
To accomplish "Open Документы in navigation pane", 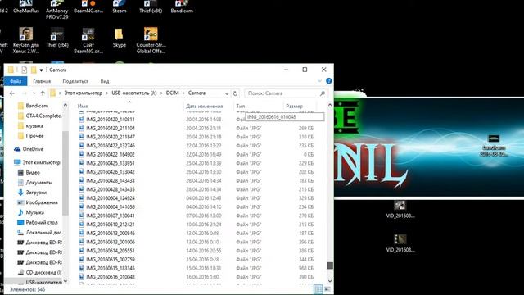I will pos(34,183).
